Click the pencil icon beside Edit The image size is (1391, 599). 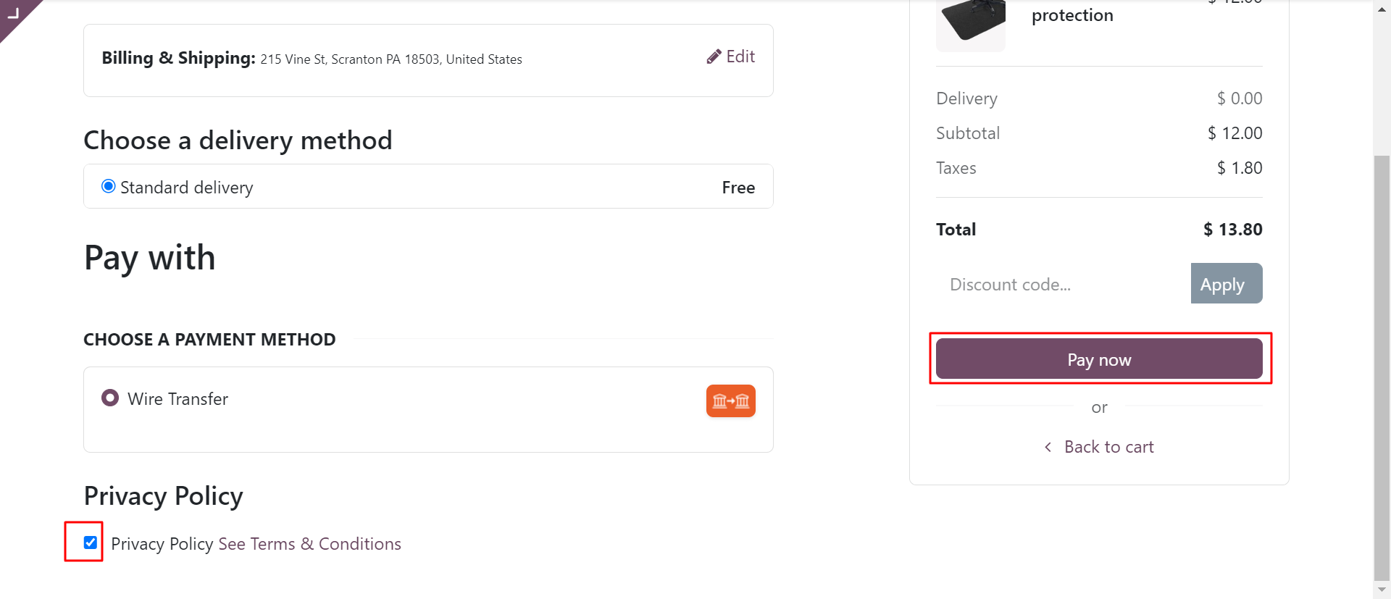point(714,57)
